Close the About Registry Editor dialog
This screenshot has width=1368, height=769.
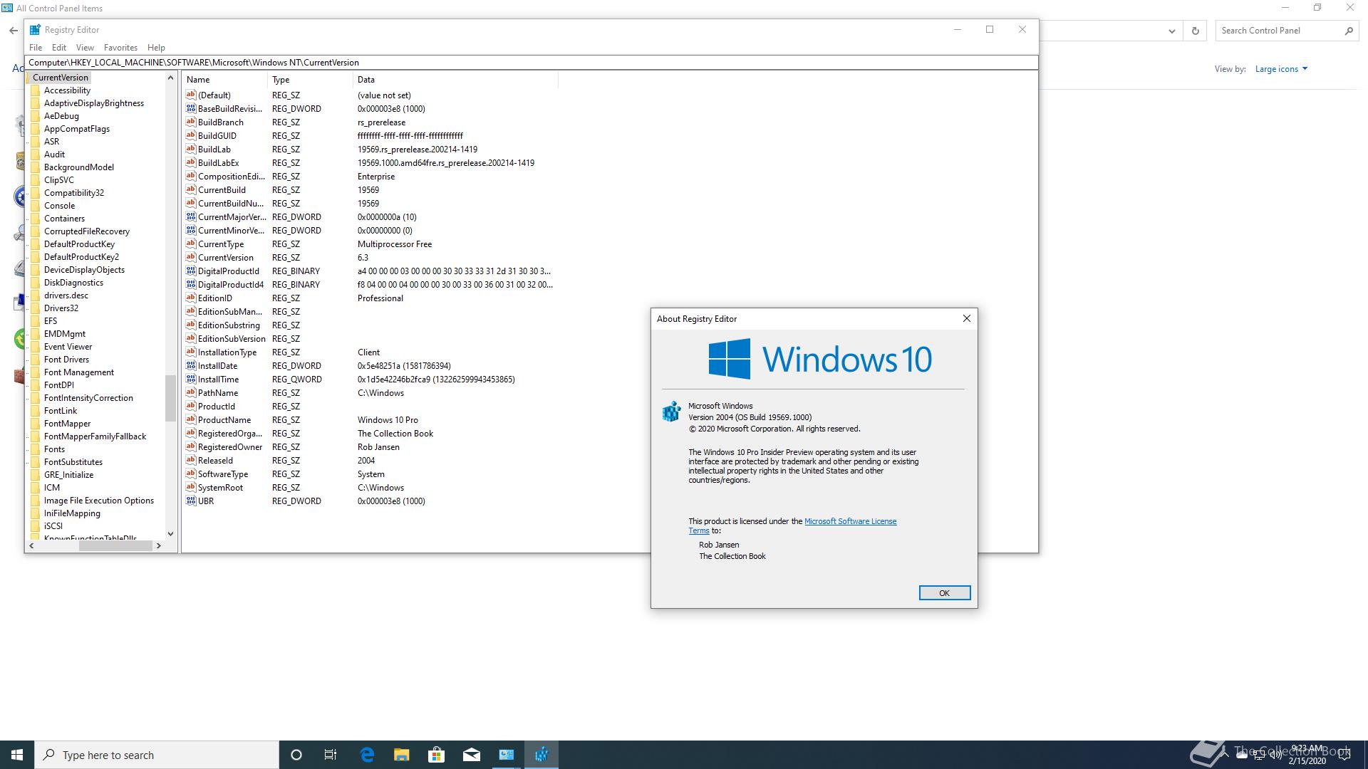[967, 318]
